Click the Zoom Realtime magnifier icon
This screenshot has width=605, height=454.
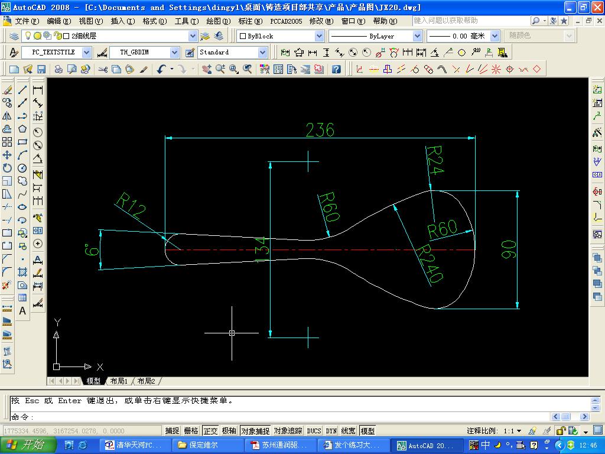coord(220,69)
